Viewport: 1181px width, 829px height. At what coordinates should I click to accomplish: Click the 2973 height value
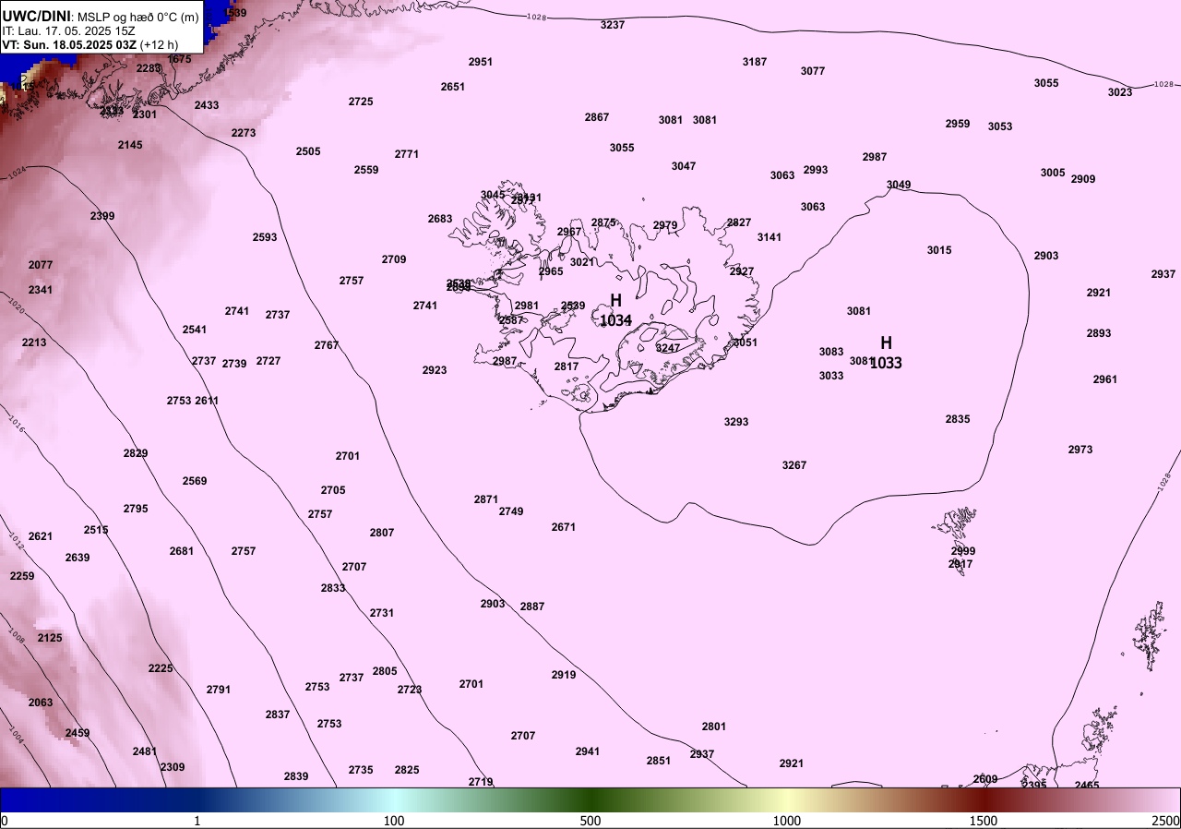click(x=1080, y=450)
